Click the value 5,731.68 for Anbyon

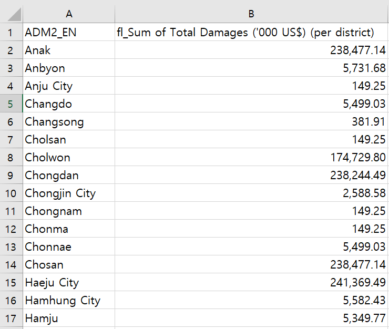251,68
